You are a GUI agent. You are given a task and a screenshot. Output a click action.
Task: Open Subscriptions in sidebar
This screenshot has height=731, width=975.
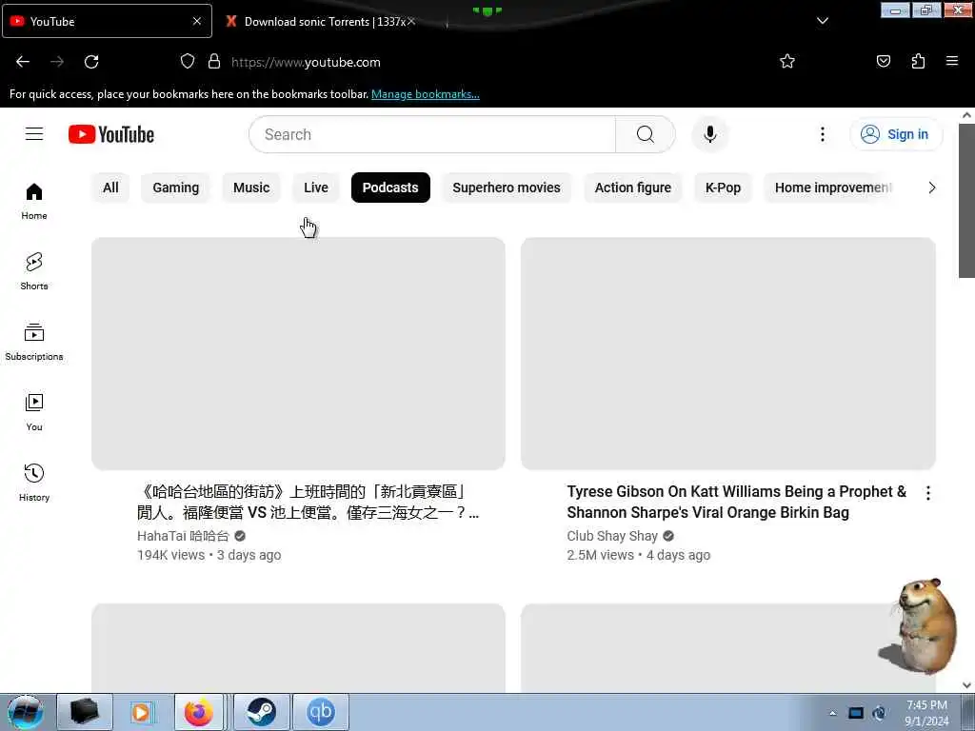(x=34, y=342)
